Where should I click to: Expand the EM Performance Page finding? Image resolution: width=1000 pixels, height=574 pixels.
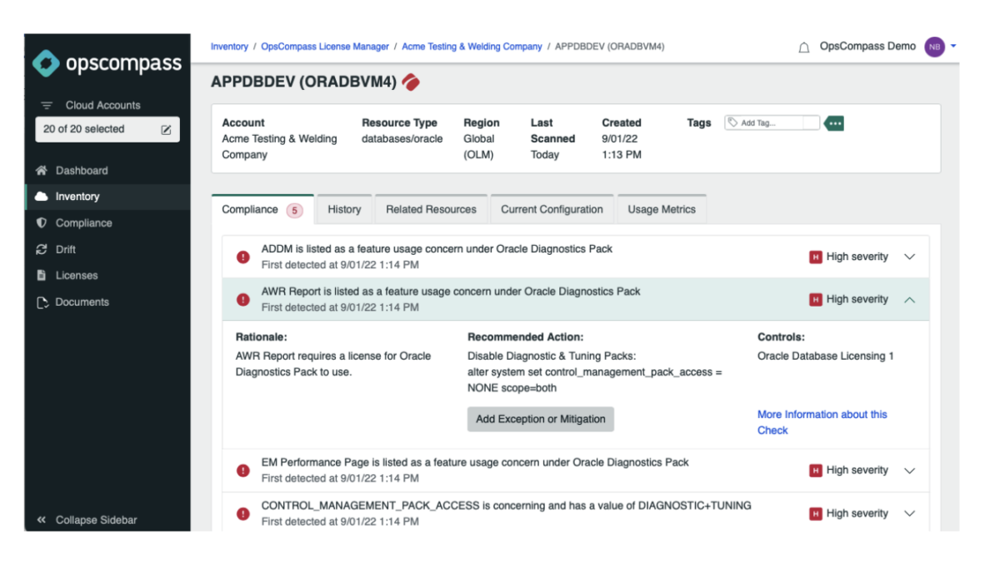coord(910,470)
